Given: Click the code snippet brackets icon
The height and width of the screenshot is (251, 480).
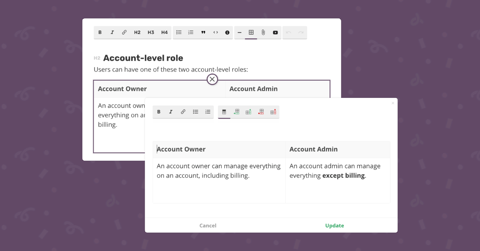Looking at the screenshot, I should (216, 33).
